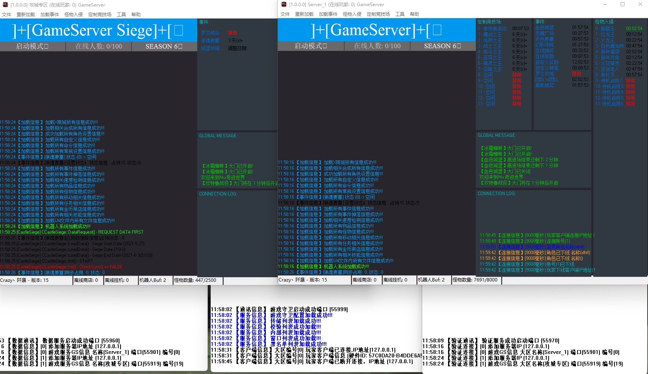Click 怪物数量 7691/8000 status bar panel

pyautogui.click(x=476, y=280)
